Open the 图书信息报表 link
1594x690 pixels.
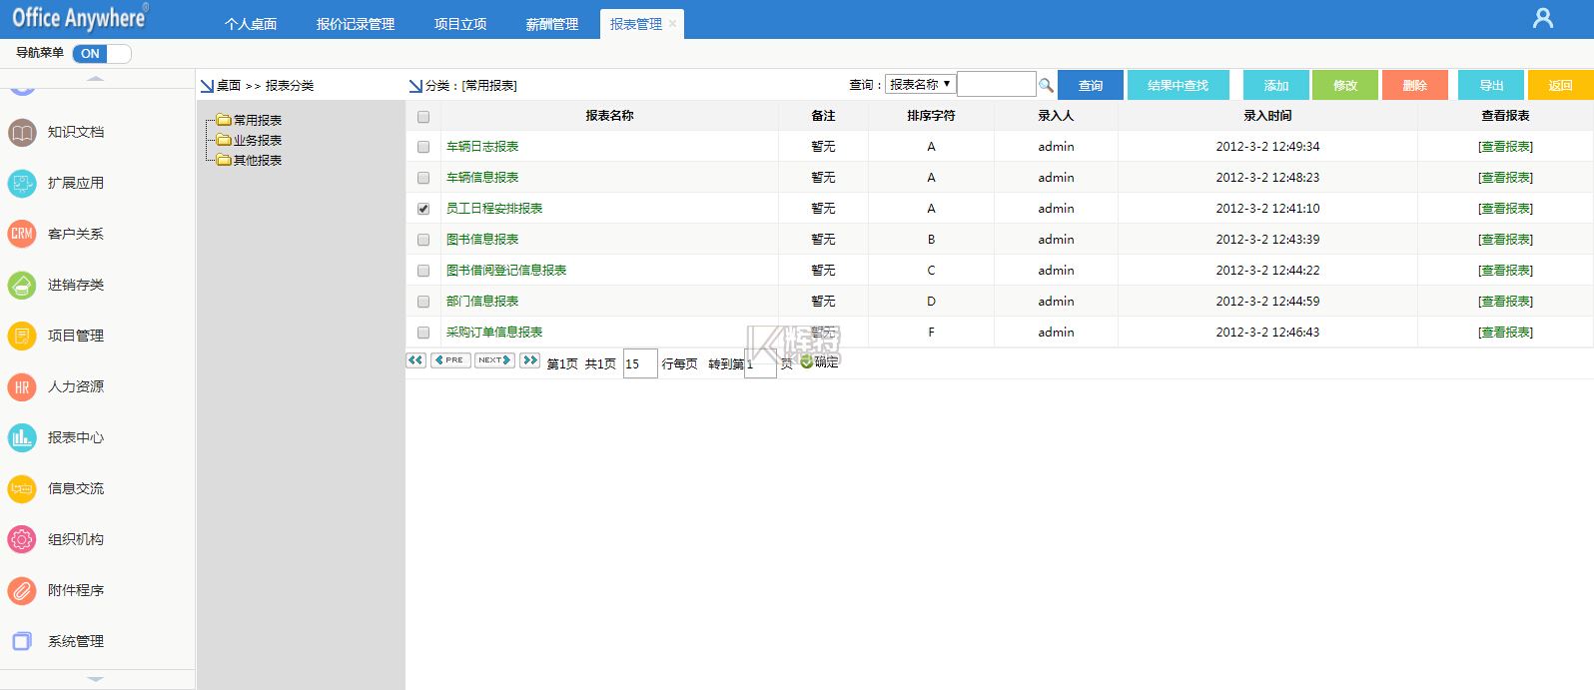(482, 240)
